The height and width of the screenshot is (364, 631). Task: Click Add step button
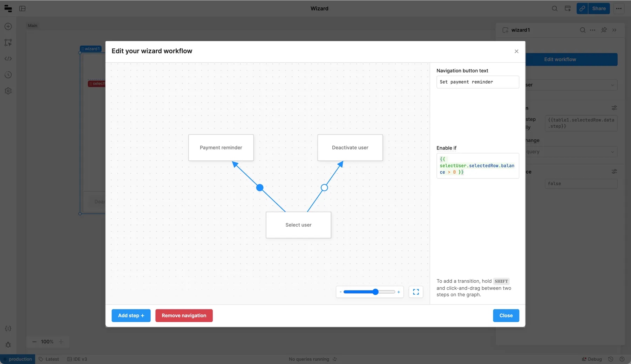click(x=131, y=316)
